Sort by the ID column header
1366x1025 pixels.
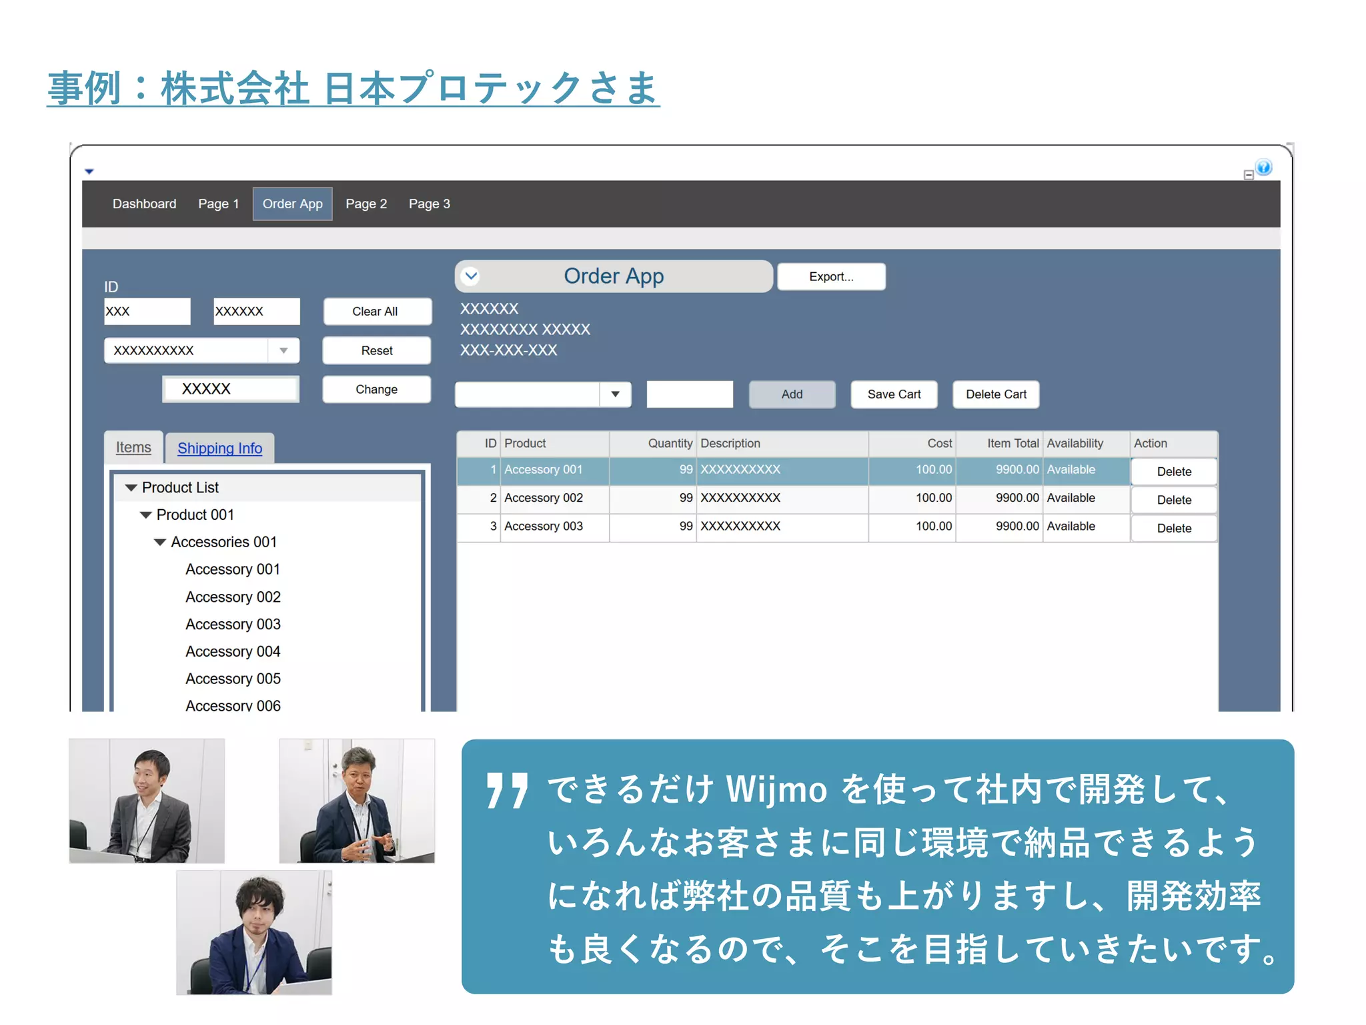480,443
